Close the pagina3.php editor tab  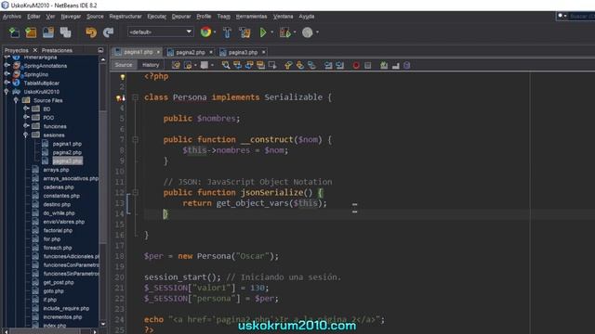pyautogui.click(x=264, y=52)
